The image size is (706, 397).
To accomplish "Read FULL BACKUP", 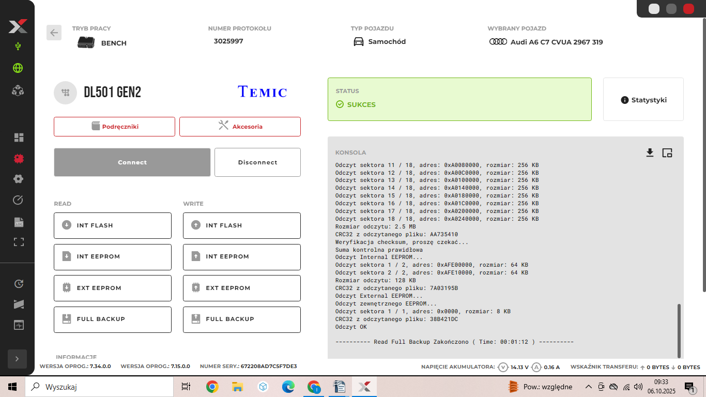I will [x=113, y=319].
